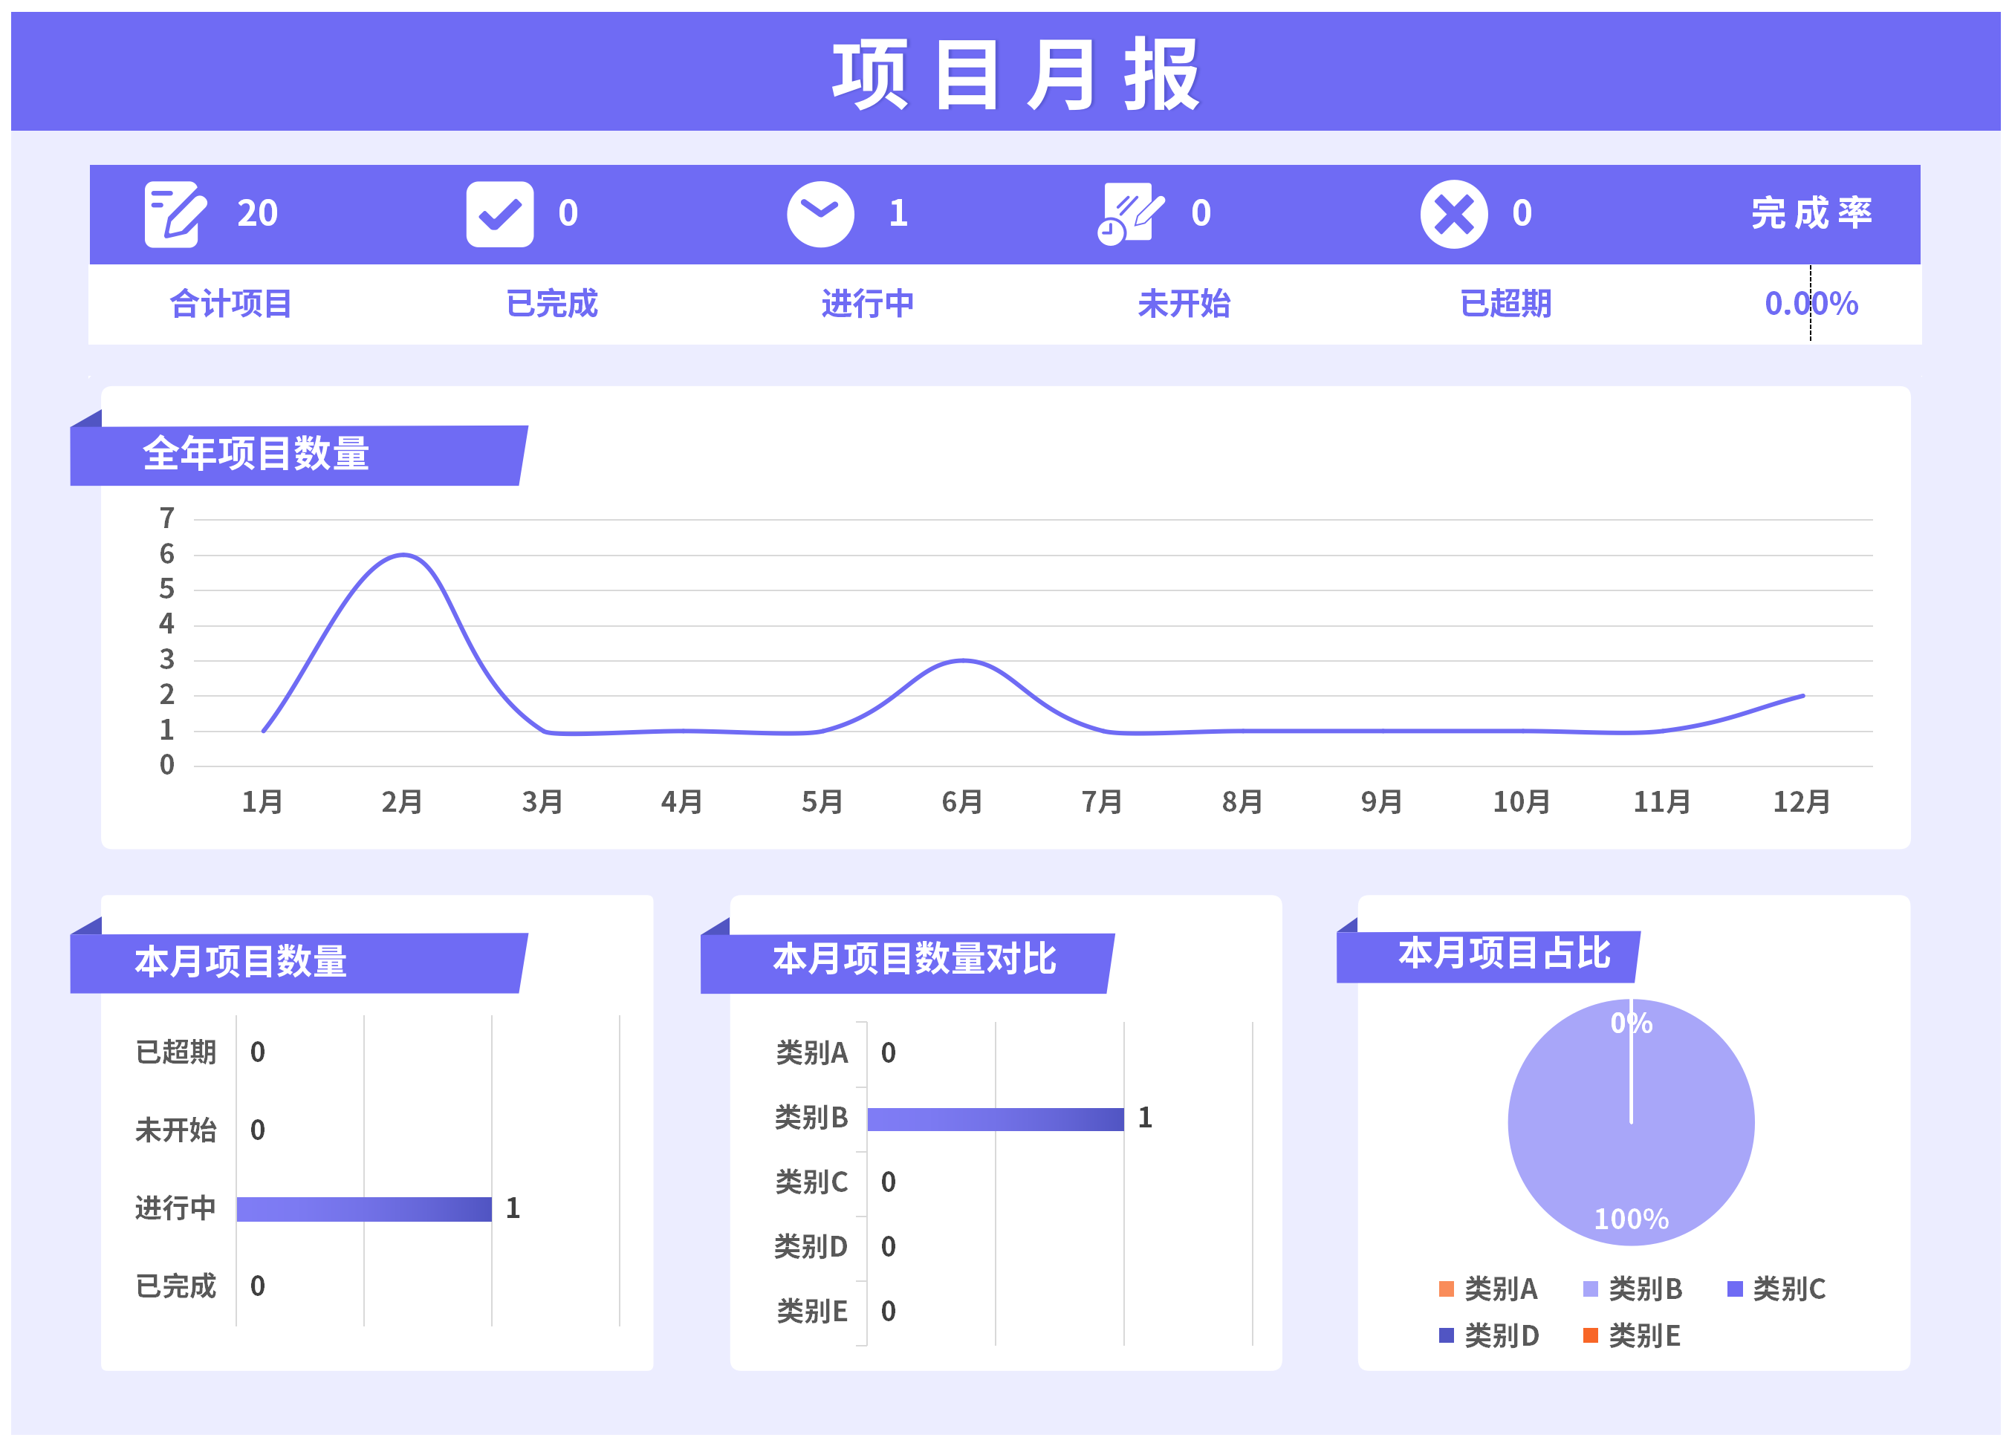
Task: Click the 类别E orange-red legend swatch
Action: (1591, 1335)
